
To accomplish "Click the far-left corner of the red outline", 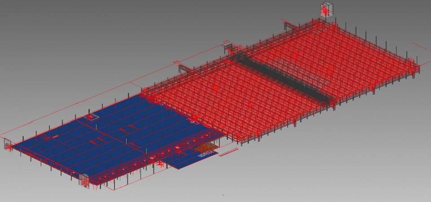I will [1, 135].
